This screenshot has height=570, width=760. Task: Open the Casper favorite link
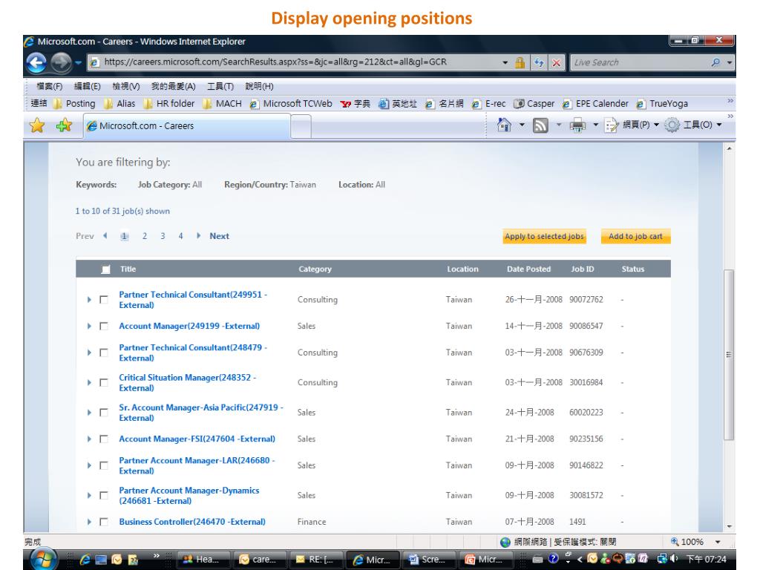[534, 104]
